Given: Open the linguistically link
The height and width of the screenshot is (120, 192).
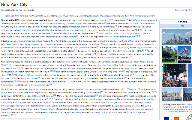Looking at the screenshot, I should tap(123, 48).
